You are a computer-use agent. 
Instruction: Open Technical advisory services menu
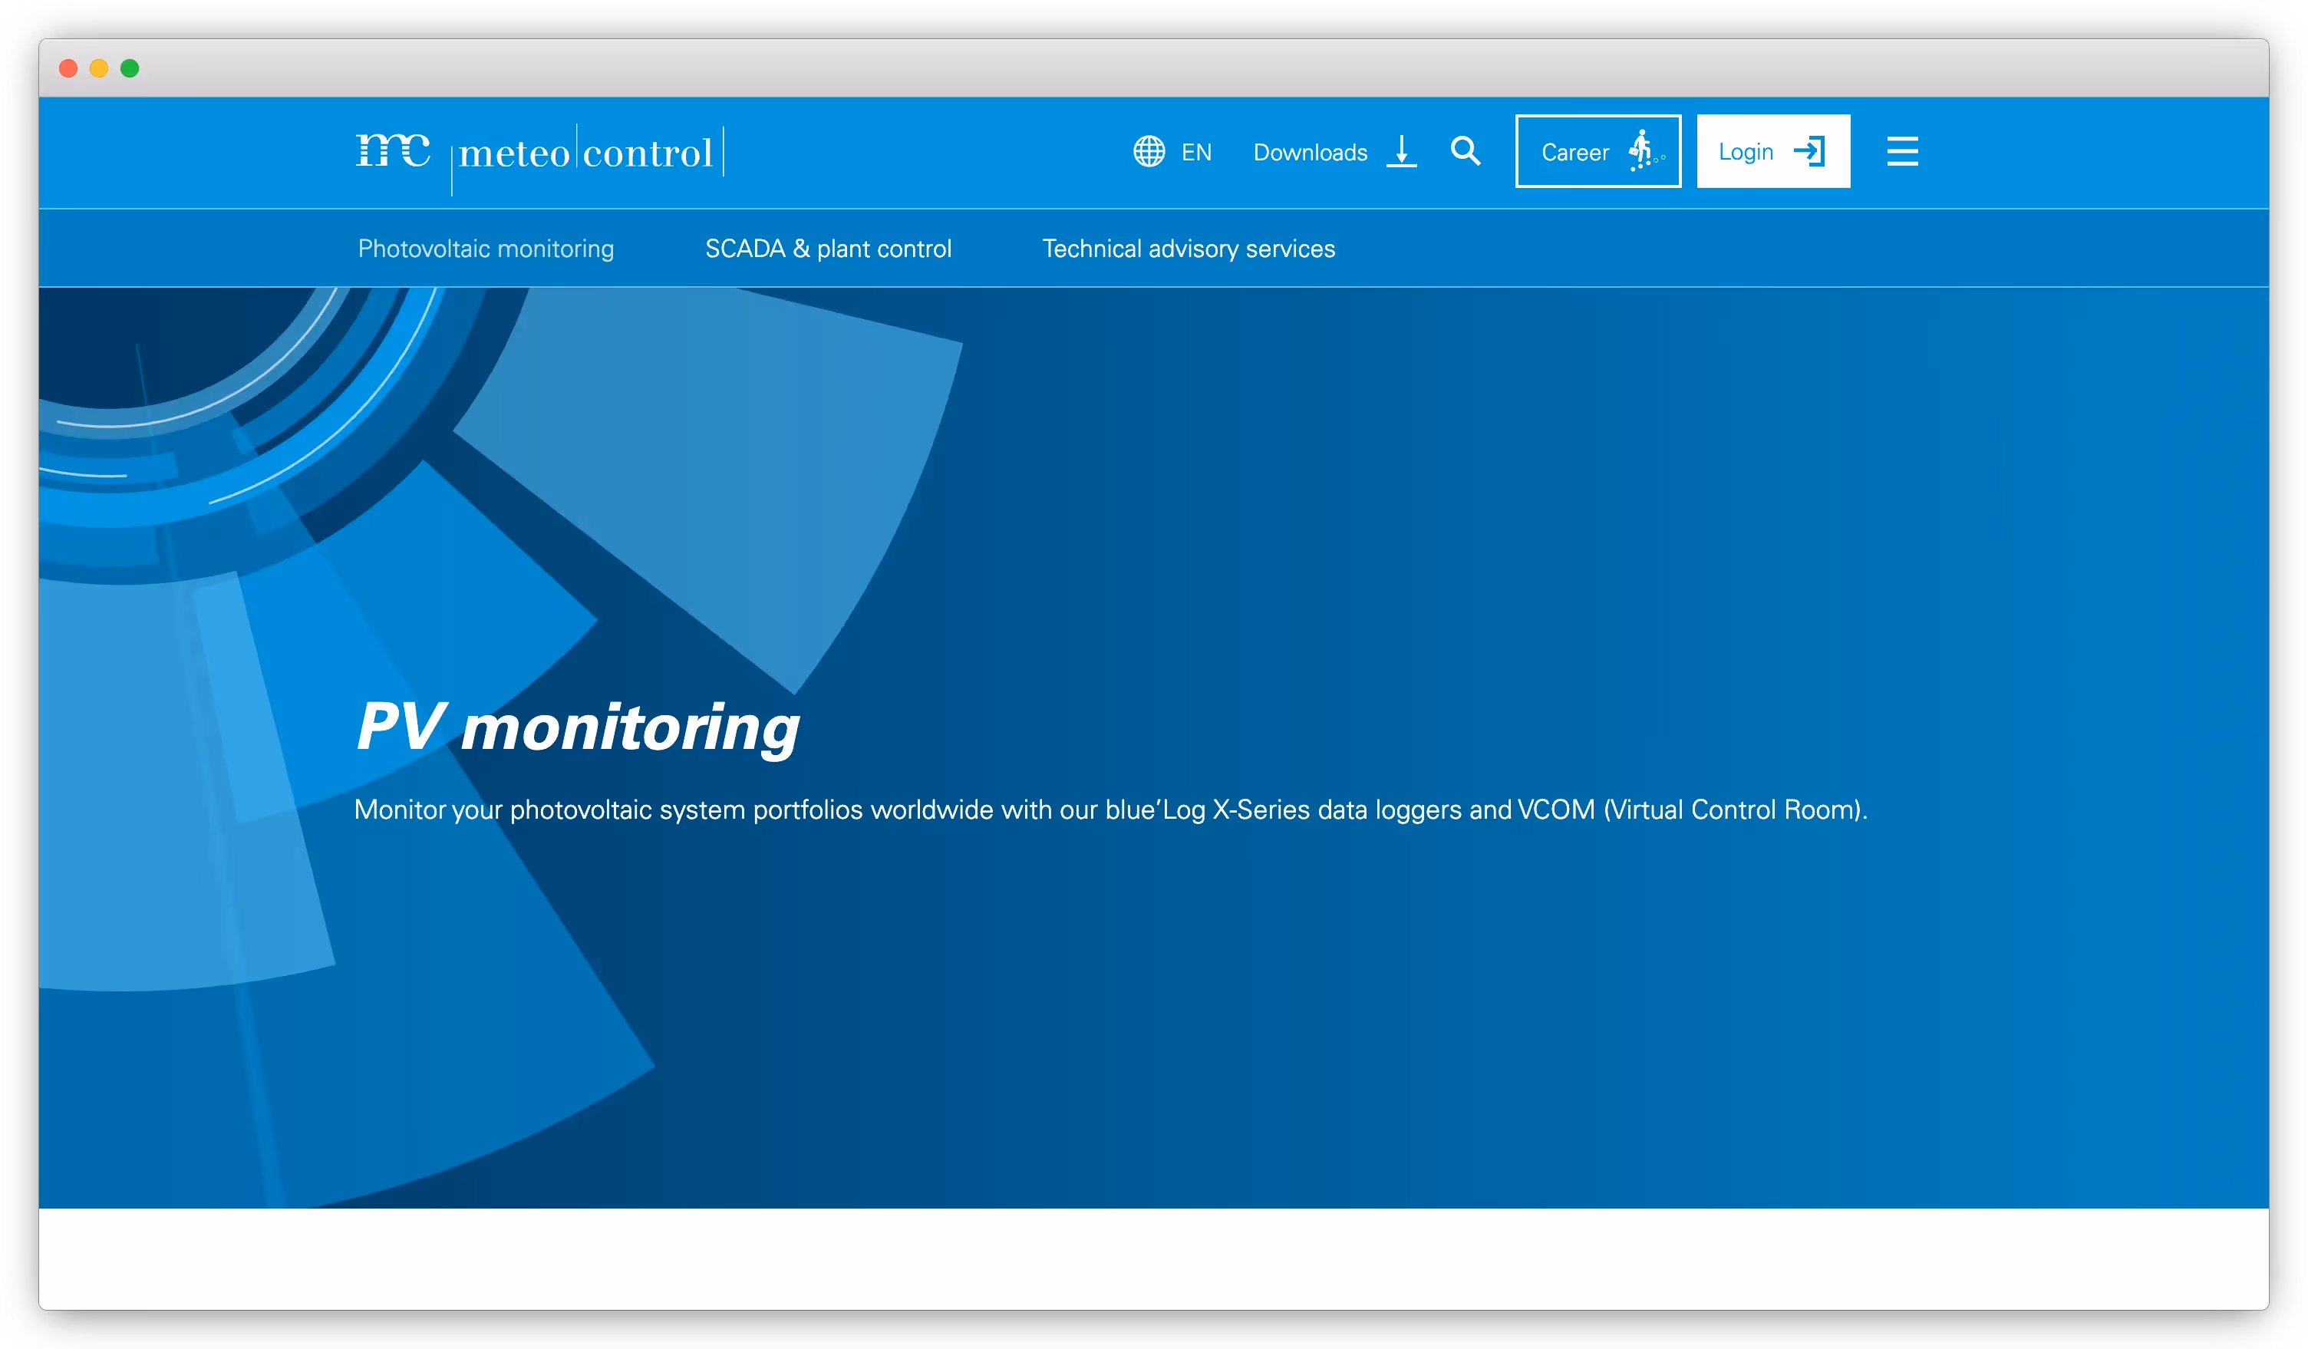click(1188, 249)
